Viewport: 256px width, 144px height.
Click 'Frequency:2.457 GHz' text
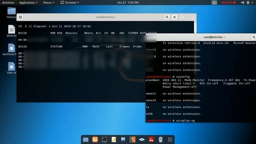point(224,80)
